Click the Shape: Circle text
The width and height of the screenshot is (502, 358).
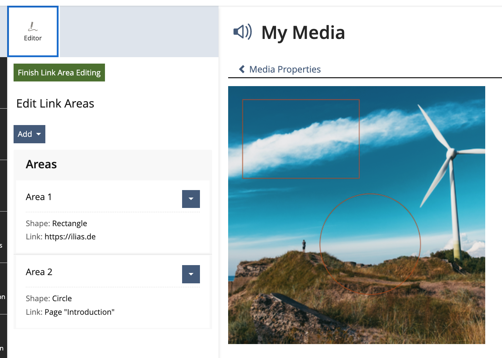[49, 298]
